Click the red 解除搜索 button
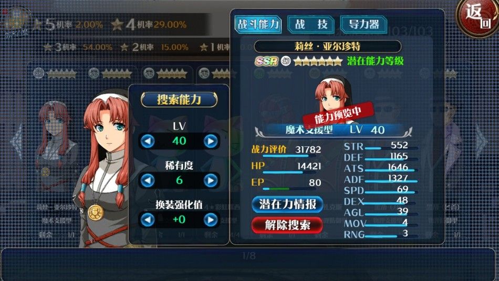 point(287,225)
